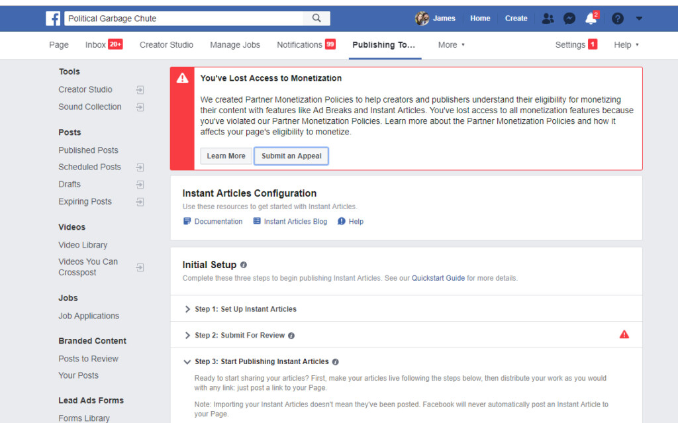Viewport: 678px width, 423px height.
Task: Click the Documentation icon
Action: [187, 222]
